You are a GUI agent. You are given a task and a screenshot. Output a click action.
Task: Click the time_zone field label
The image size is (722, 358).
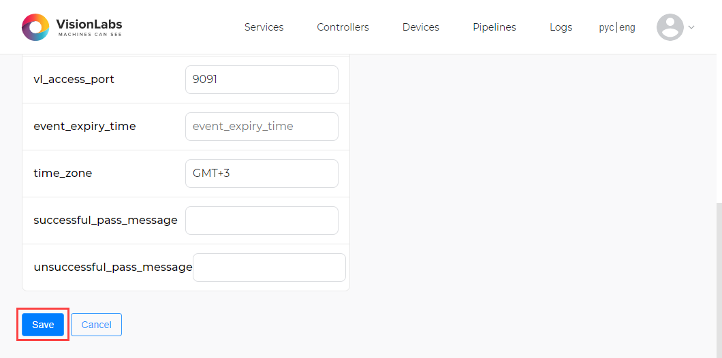coord(63,174)
